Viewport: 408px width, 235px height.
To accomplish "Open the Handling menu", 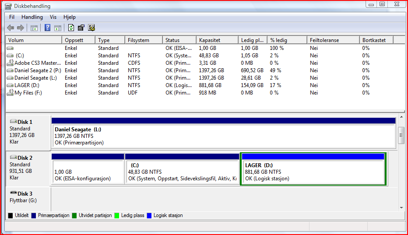I will (x=32, y=17).
